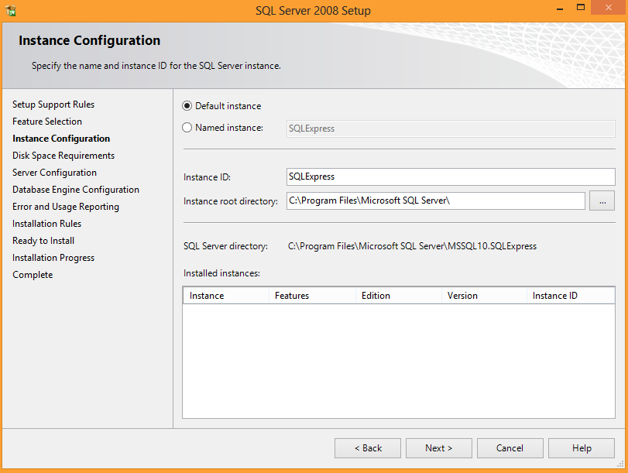Minimize the setup window

(560, 8)
